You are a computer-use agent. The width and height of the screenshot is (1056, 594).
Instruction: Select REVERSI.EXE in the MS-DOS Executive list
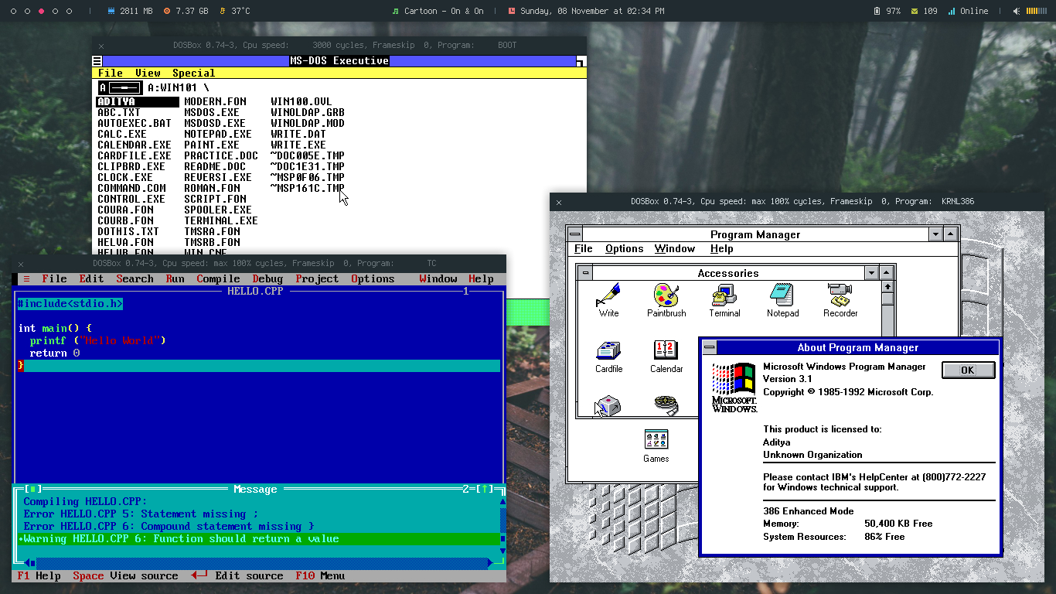coord(218,177)
